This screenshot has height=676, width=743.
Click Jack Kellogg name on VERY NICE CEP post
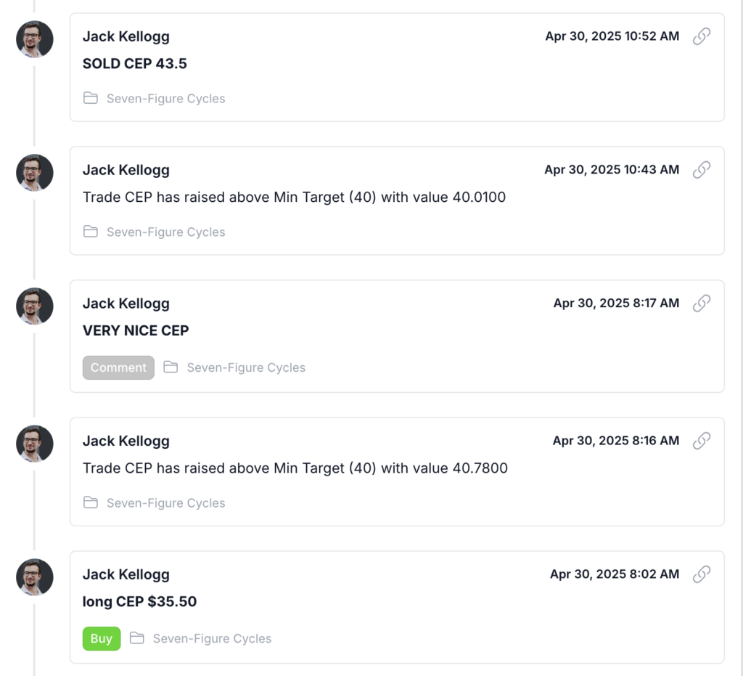pos(126,304)
